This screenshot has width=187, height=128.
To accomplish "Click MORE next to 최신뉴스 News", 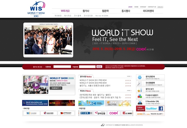I will [129, 91].
